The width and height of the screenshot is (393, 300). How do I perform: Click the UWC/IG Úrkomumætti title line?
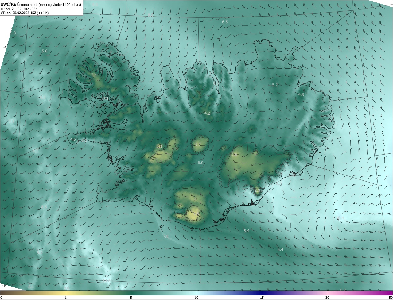click(41, 4)
